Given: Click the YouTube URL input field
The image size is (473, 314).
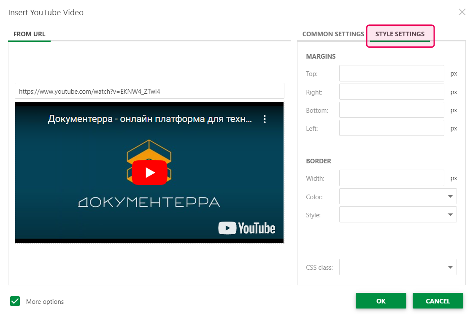Looking at the screenshot, I should 150,90.
